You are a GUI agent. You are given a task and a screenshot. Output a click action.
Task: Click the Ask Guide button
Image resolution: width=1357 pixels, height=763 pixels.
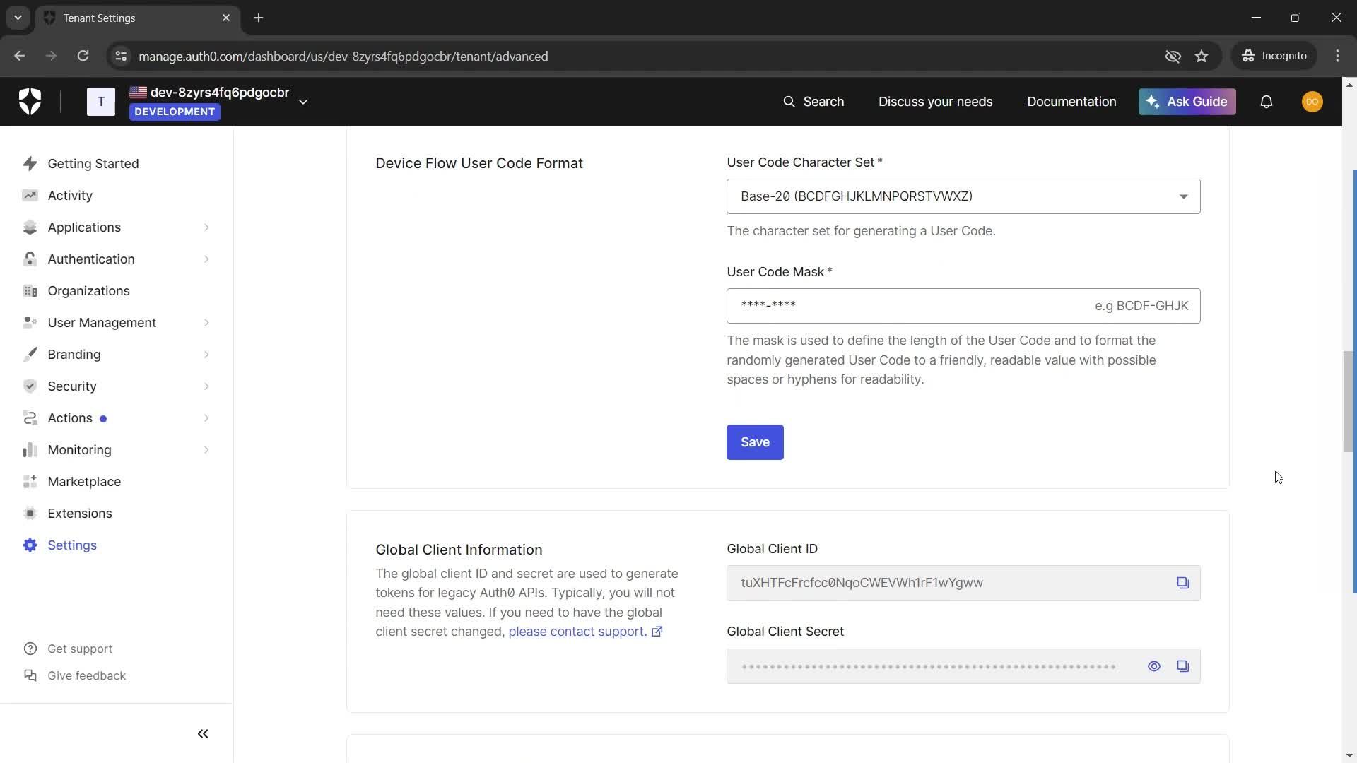(1187, 102)
